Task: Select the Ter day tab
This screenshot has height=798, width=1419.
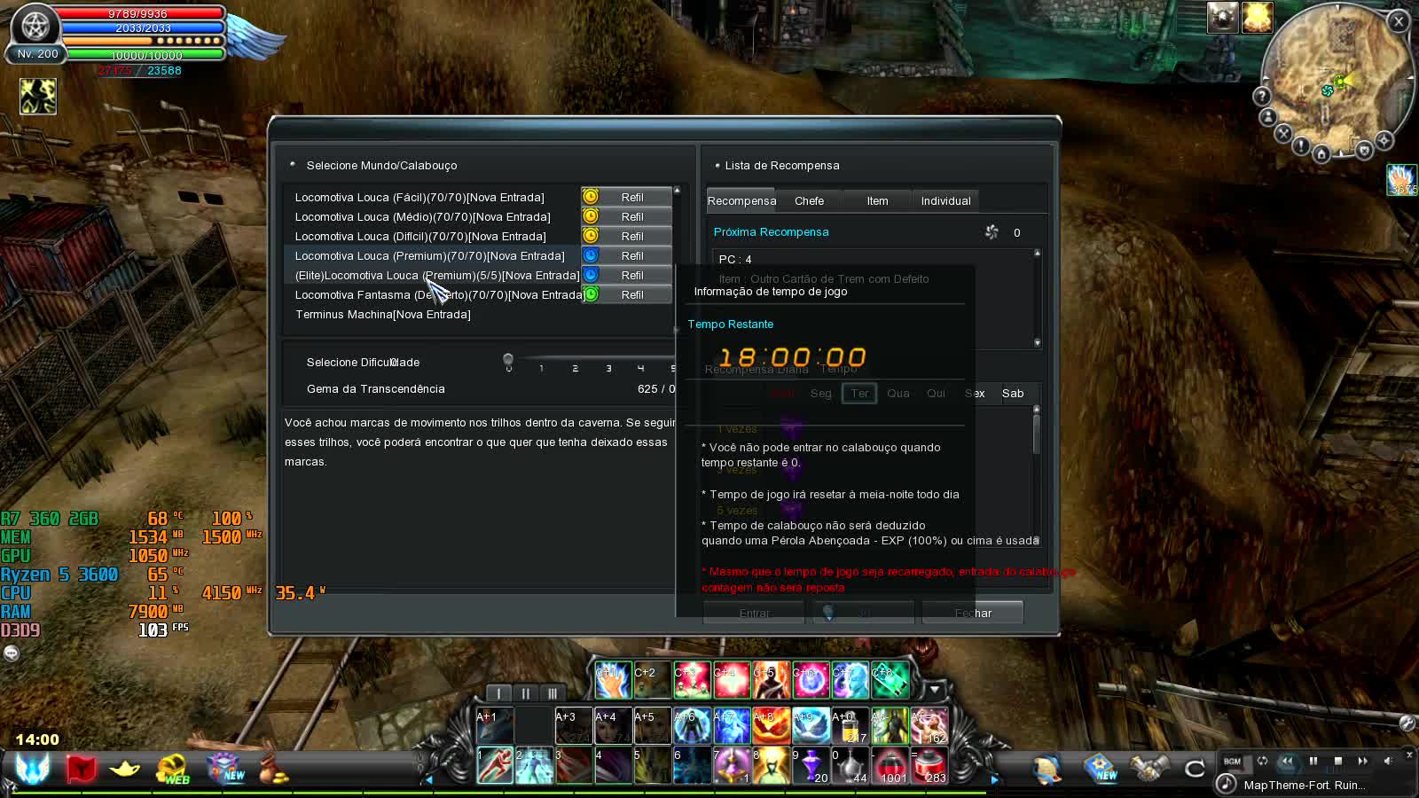Action: [x=859, y=394]
